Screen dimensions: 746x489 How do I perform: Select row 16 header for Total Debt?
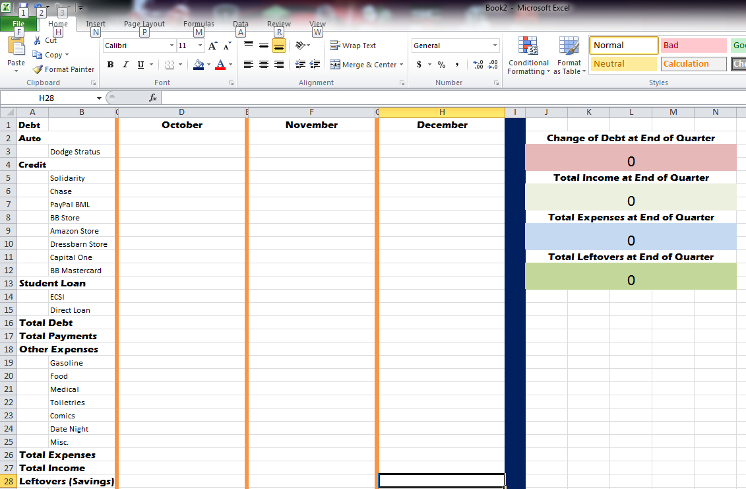pyautogui.click(x=9, y=323)
